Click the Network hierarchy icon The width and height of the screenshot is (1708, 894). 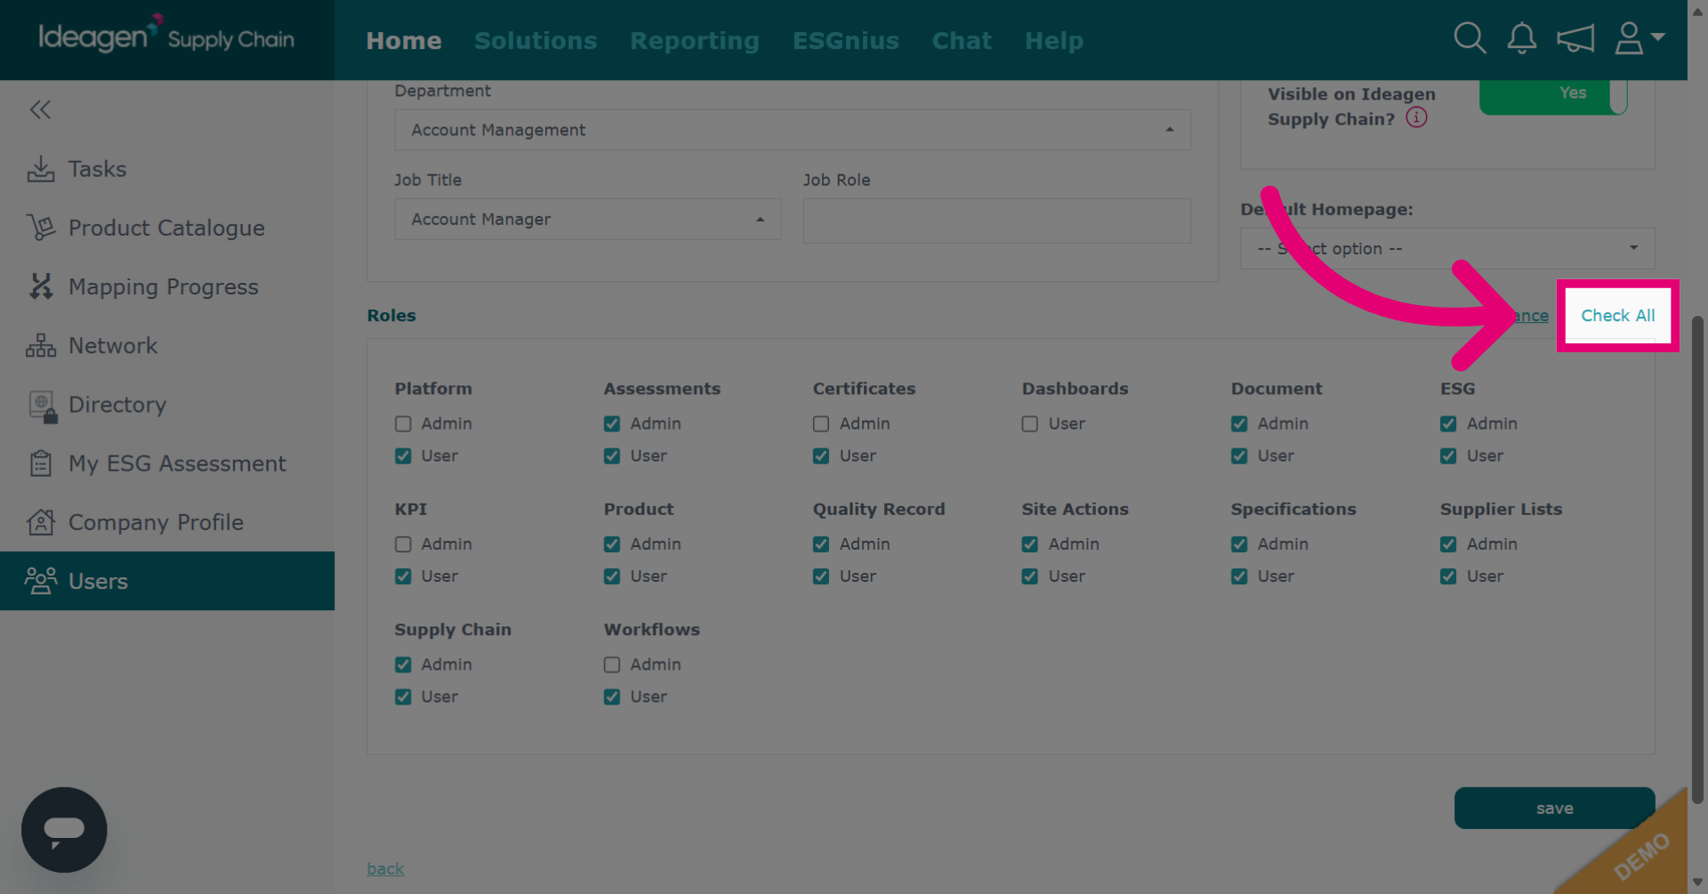[41, 345]
